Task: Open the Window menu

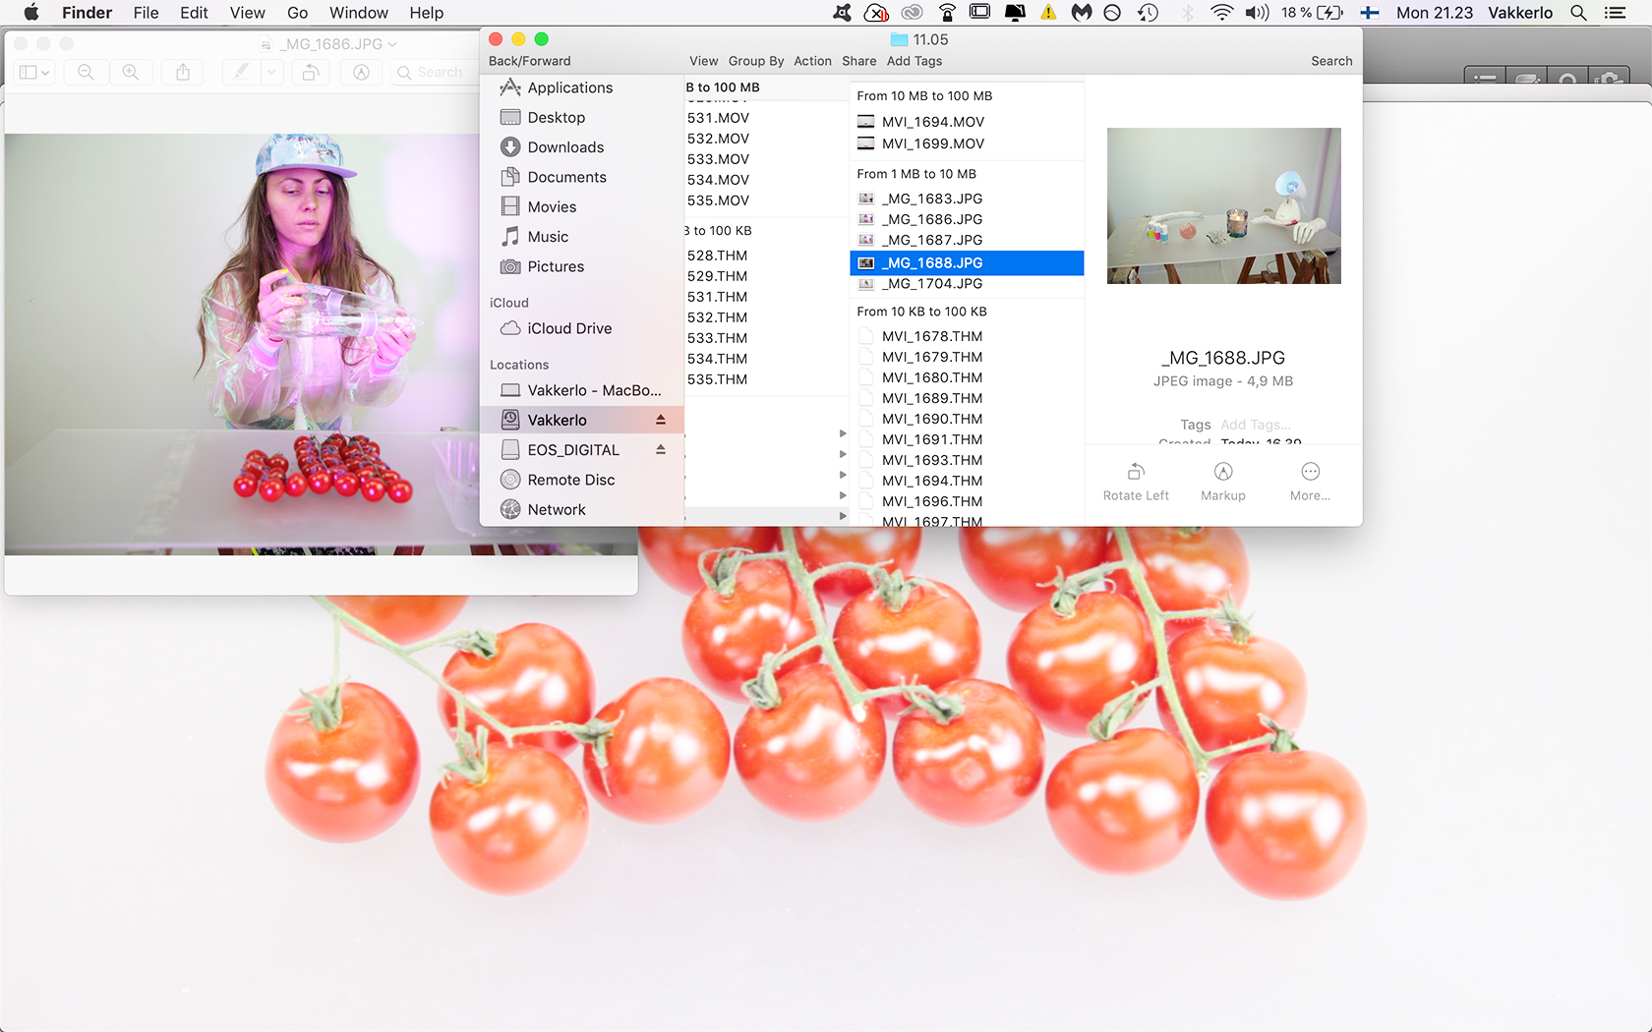Action: (x=358, y=13)
